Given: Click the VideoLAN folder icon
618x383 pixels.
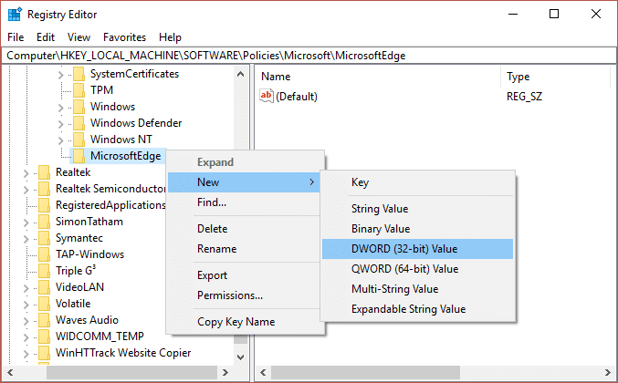Looking at the screenshot, I should 44,287.
